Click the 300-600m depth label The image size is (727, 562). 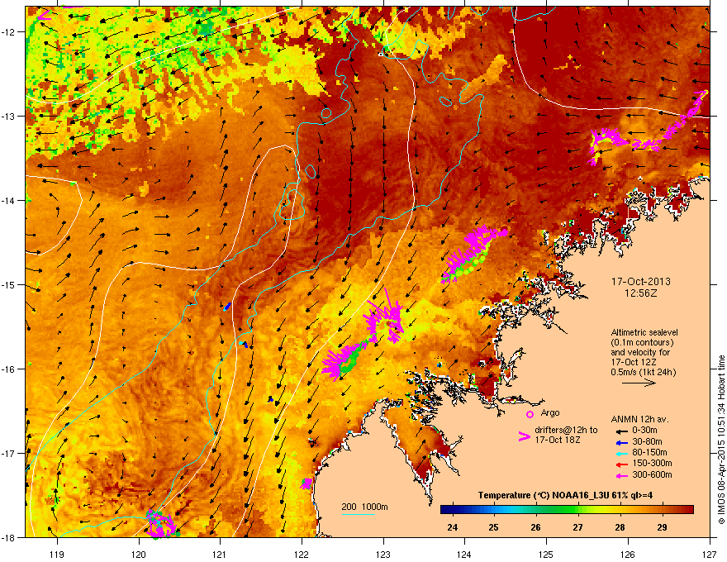652,474
